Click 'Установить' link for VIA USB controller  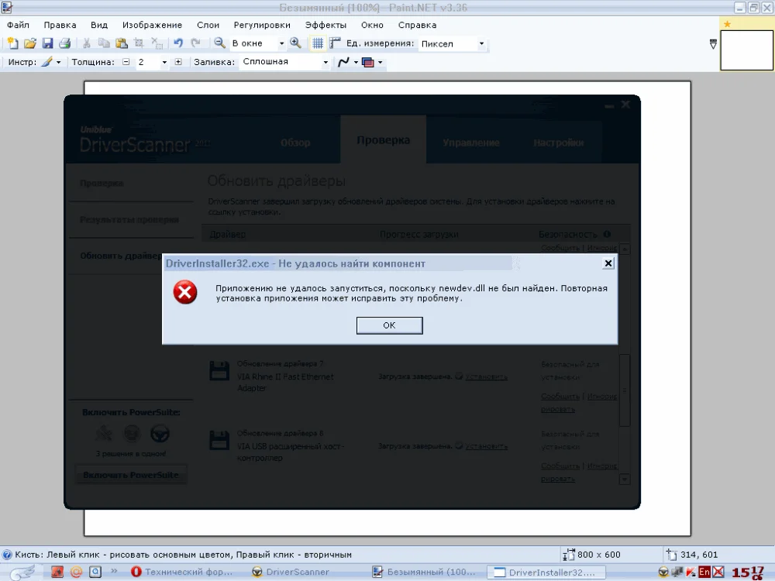point(487,446)
